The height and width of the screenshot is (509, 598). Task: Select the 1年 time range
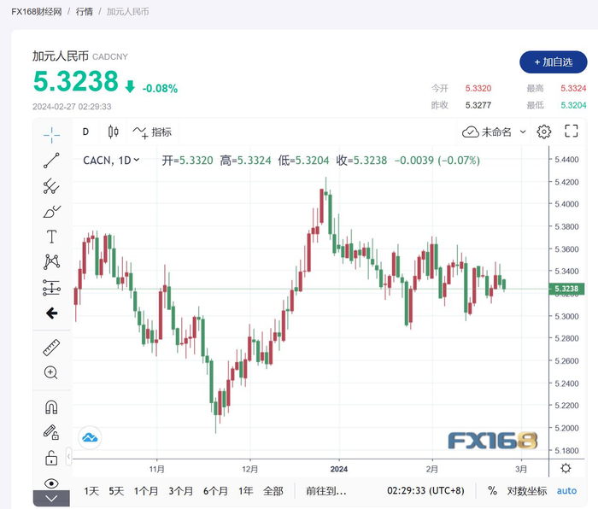coord(246,491)
